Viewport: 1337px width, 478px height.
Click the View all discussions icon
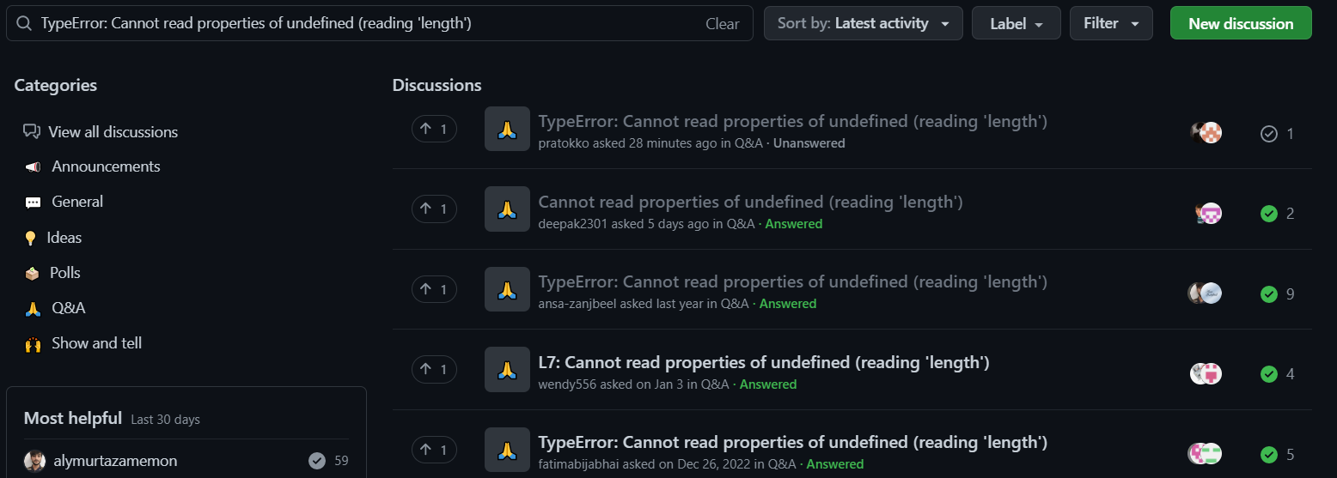(32, 131)
